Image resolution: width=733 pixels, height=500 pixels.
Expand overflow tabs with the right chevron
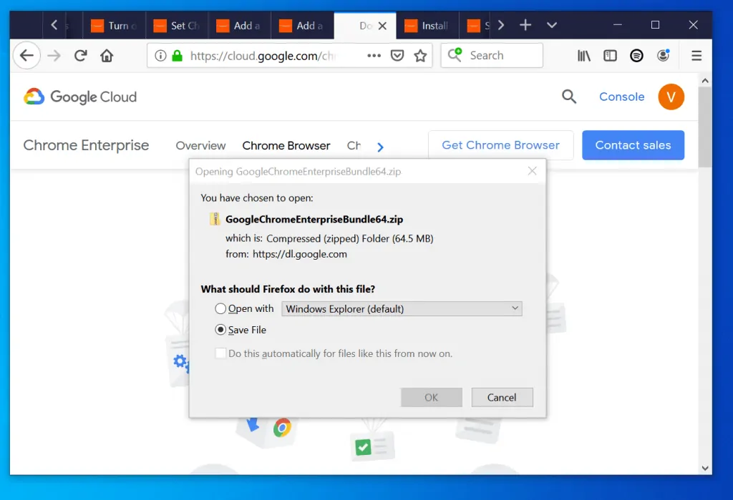click(500, 25)
